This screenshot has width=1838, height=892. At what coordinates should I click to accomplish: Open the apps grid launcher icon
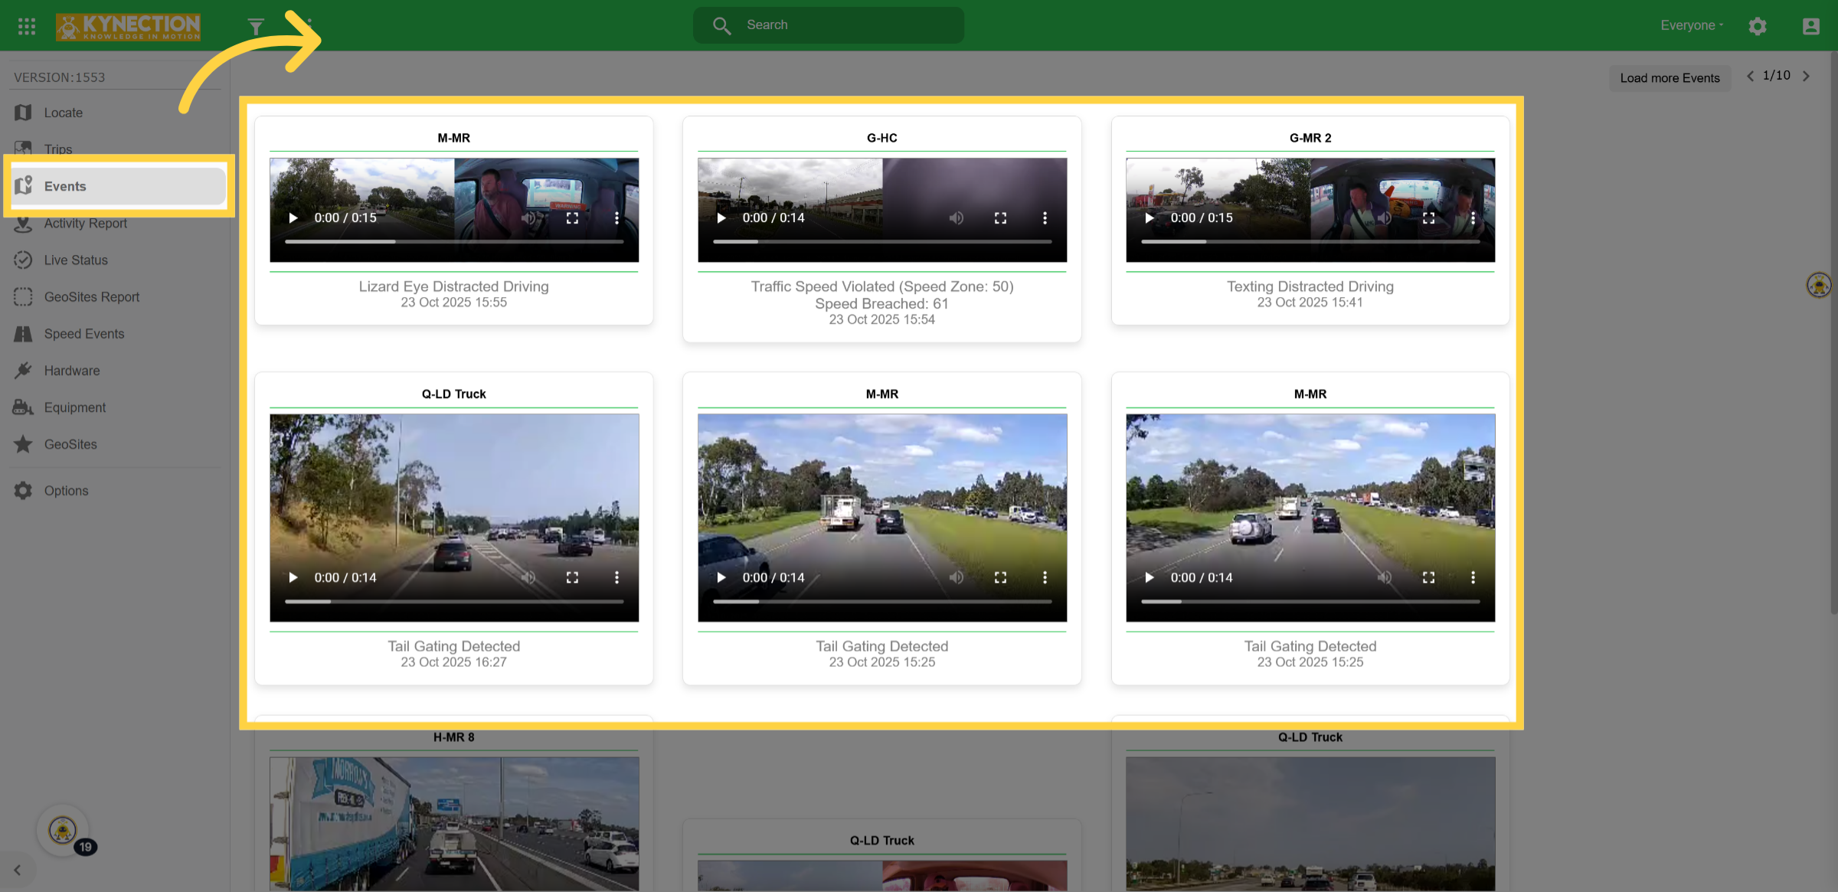[27, 26]
